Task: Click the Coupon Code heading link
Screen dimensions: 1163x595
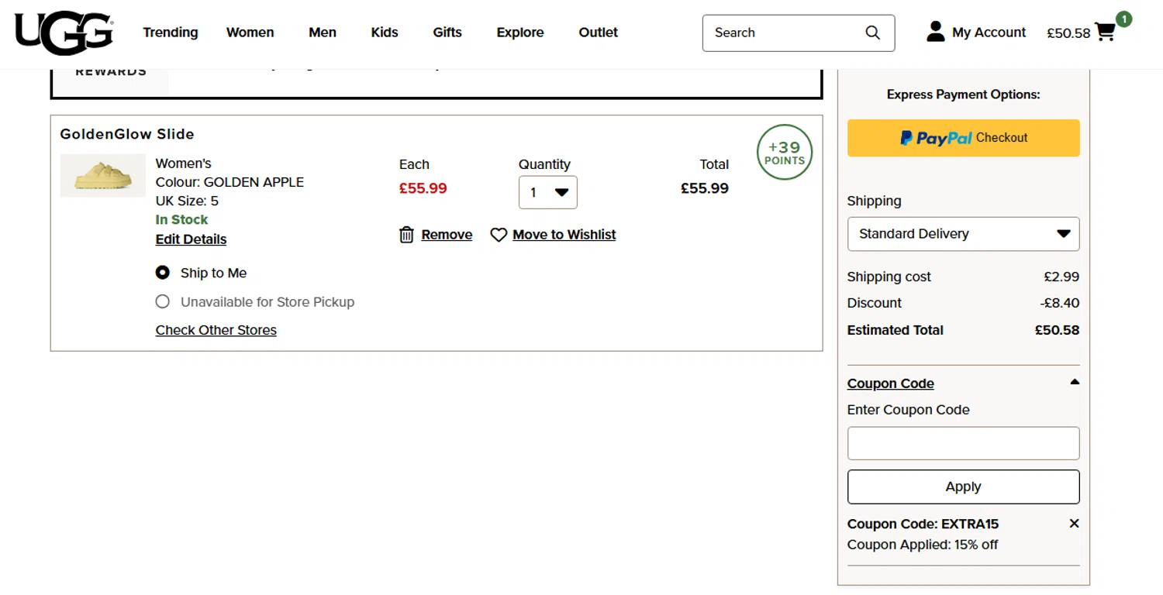Action: 891,383
